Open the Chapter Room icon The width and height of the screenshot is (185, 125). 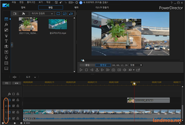tap(6, 63)
